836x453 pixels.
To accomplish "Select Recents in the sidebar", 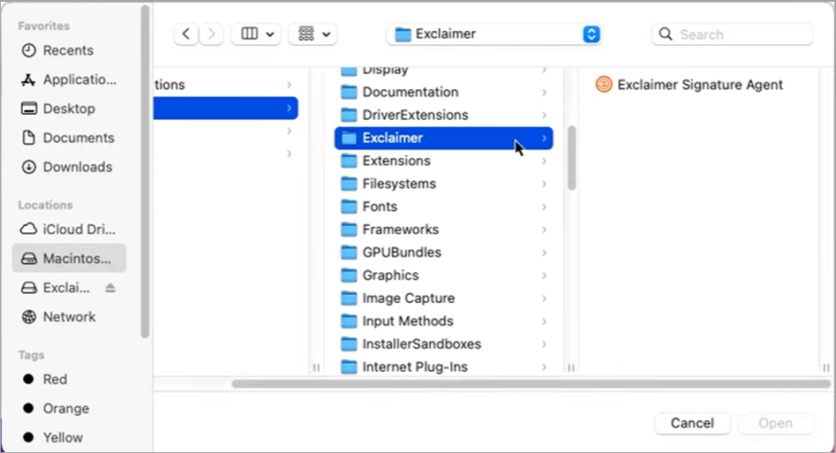I will pyautogui.click(x=68, y=50).
